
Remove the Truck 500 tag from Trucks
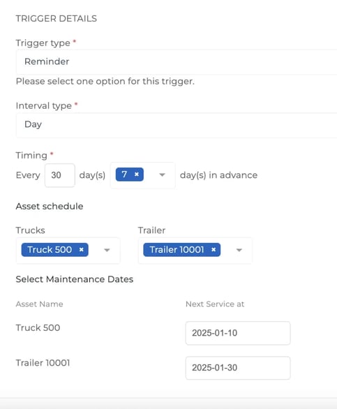click(x=82, y=250)
